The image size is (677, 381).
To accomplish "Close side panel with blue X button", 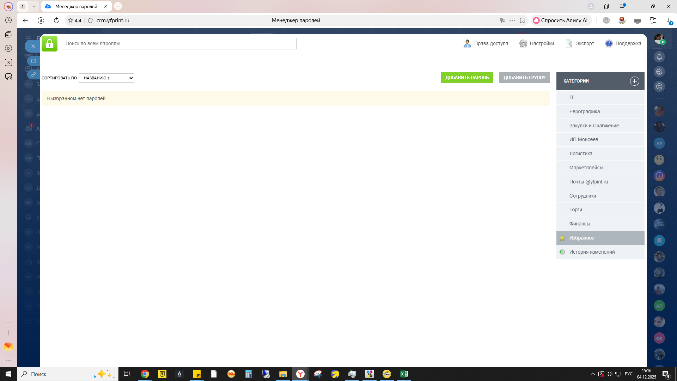I will pyautogui.click(x=33, y=46).
